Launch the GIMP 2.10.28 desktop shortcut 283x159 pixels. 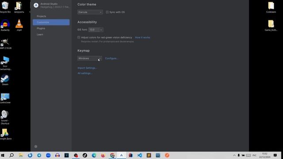tap(5, 44)
